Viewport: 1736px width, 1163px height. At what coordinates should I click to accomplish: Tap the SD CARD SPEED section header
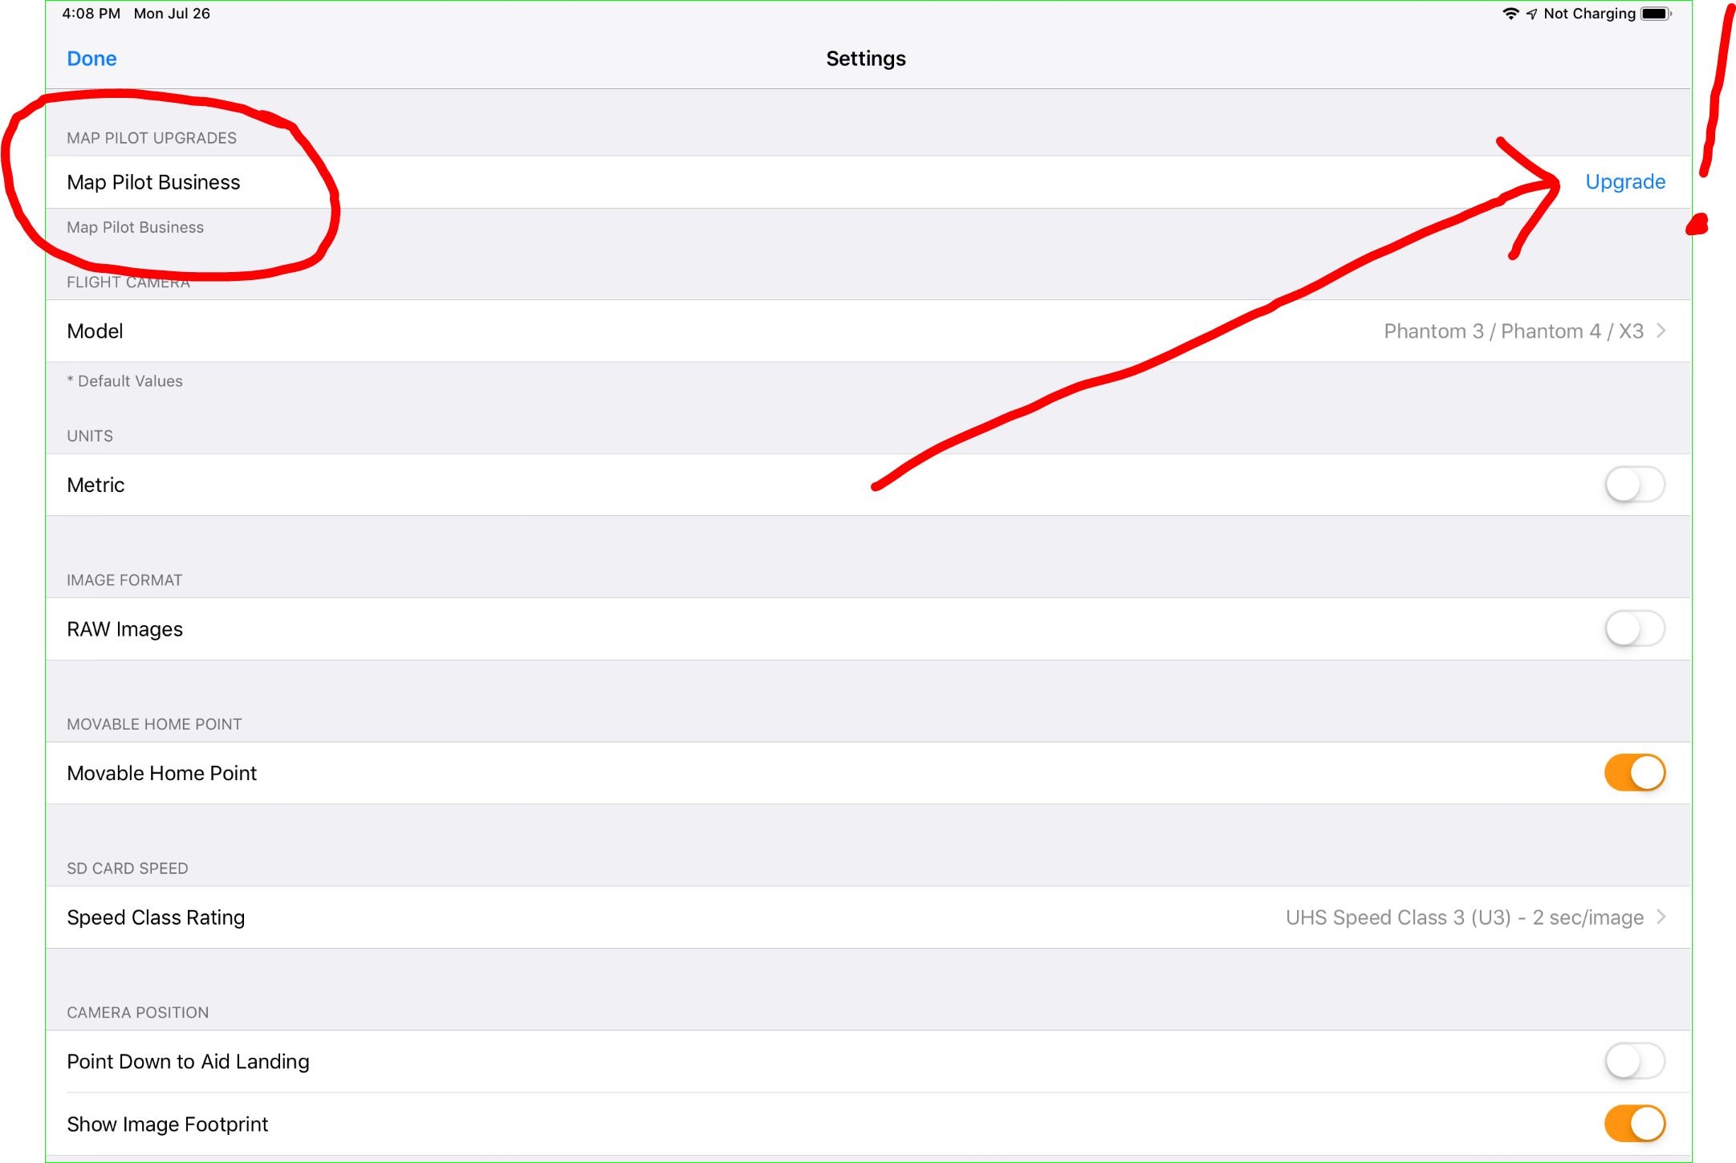(128, 868)
